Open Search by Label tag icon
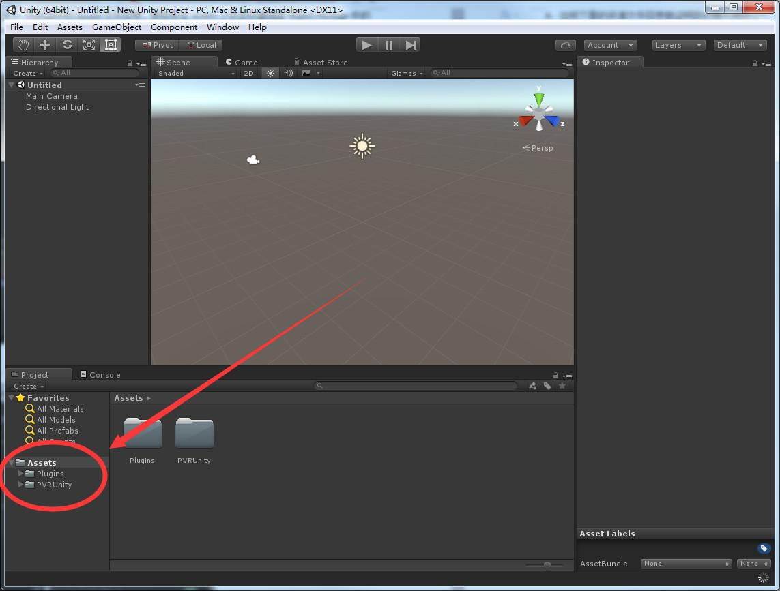780x591 pixels. tap(547, 386)
